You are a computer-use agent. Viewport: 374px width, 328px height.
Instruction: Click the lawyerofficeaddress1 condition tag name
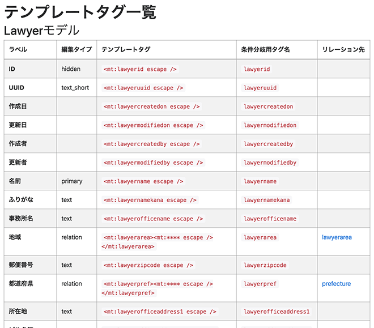click(x=277, y=312)
